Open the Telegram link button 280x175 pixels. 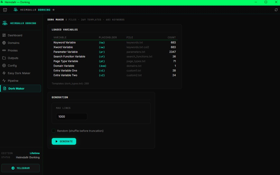point(21,168)
